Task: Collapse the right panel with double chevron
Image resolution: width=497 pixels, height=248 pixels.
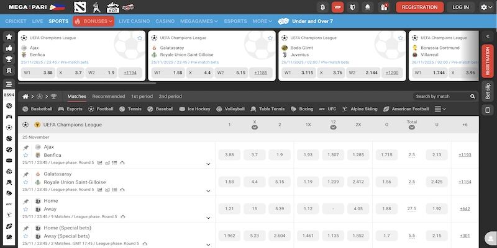Action: point(488,37)
